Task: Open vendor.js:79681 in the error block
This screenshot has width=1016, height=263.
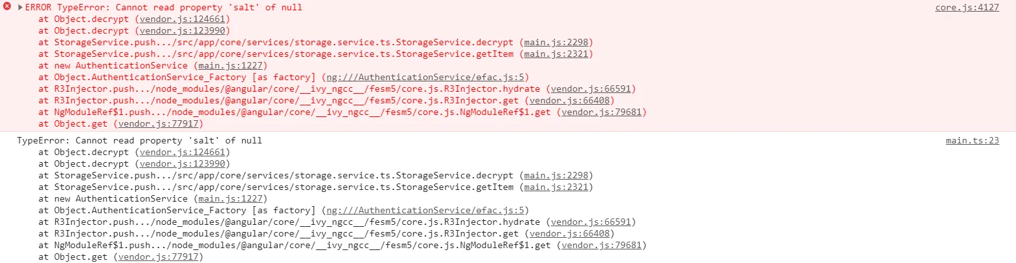Action: 602,112
